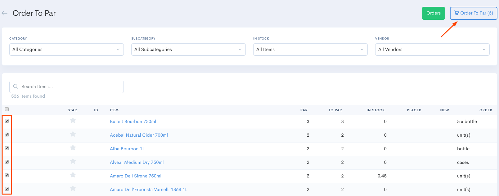Star the Bulleit Bourbon 750ml item
This screenshot has width=499, height=196.
[73, 121]
